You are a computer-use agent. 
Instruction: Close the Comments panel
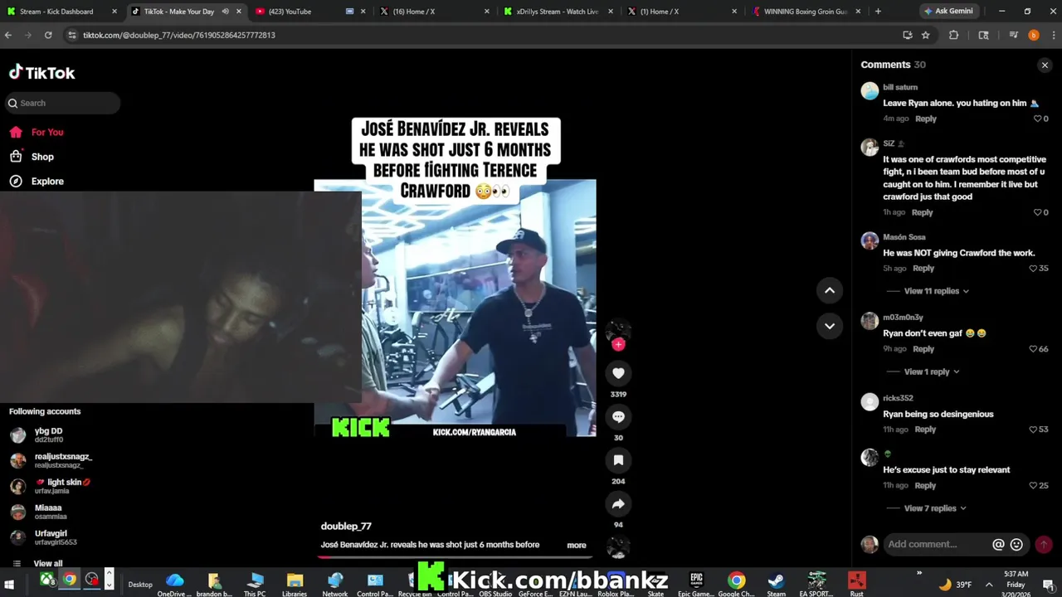coord(1045,65)
